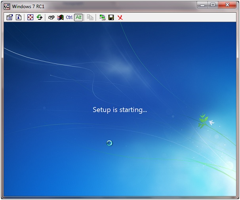
Task: Close the Windows 7 RC1 viewer window
Action: [x=227, y=5]
